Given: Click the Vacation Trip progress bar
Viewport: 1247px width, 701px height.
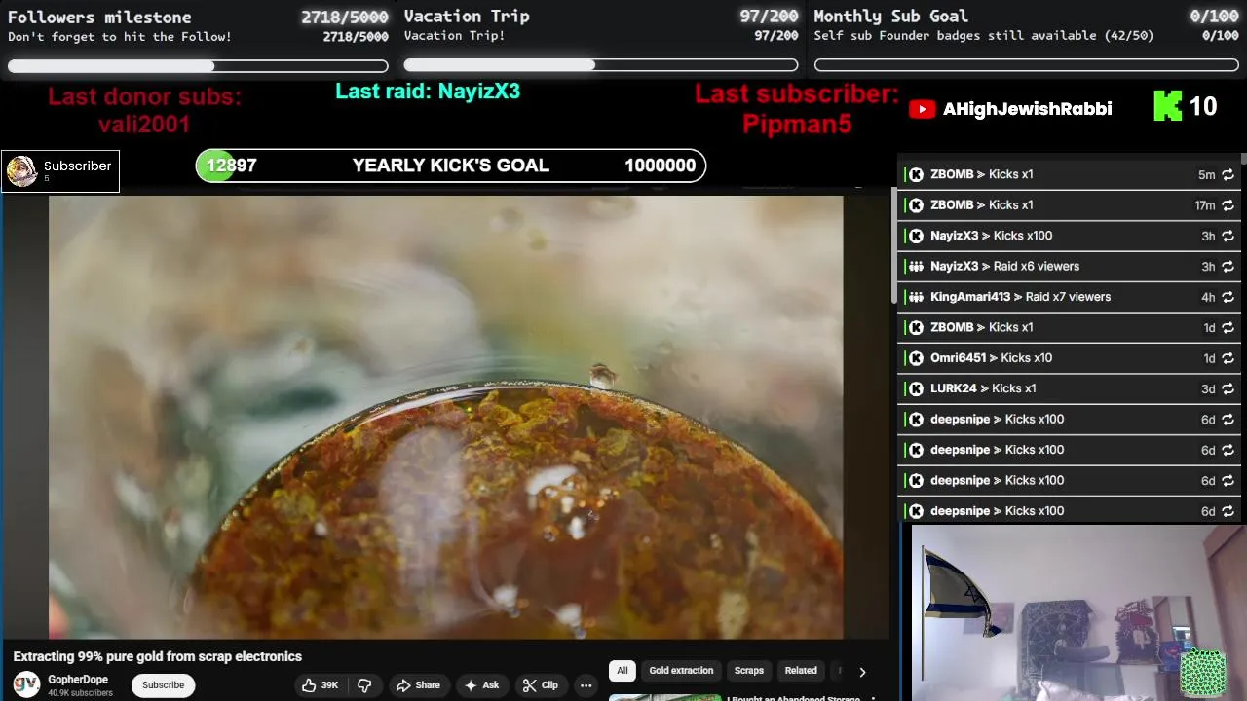Looking at the screenshot, I should 601,65.
